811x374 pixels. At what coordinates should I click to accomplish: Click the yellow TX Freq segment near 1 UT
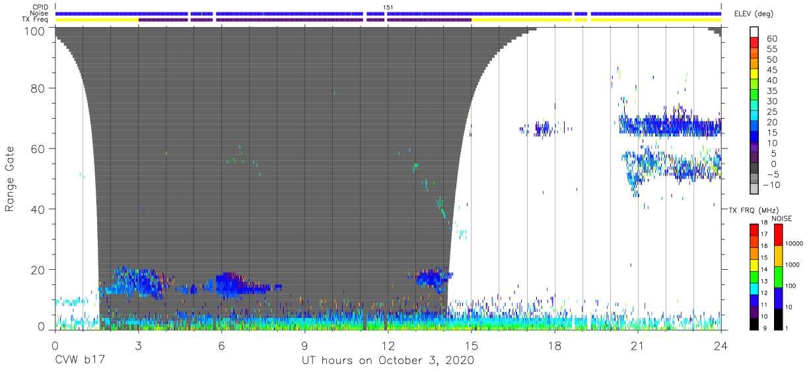point(97,20)
